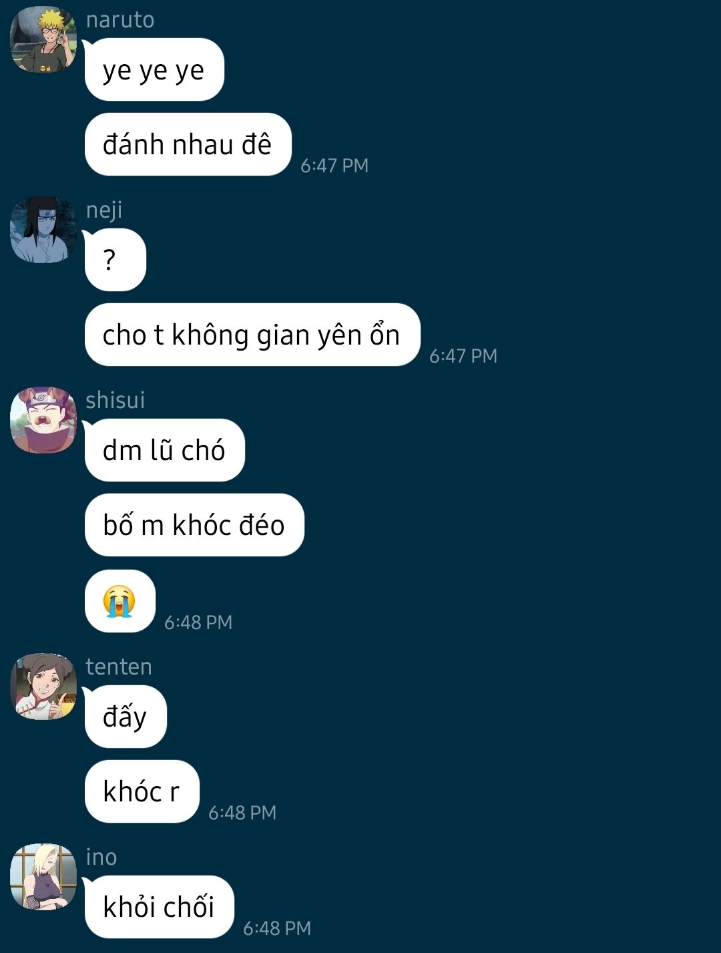Open naruto's profile avatar
This screenshot has width=721, height=953.
(43, 39)
